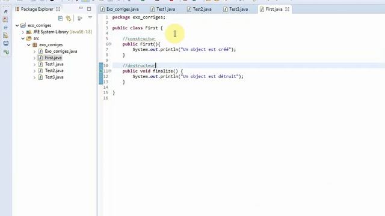The image size is (385, 216).
Task: Collapse the finalize() method fold at line 11
Action: click(x=109, y=71)
